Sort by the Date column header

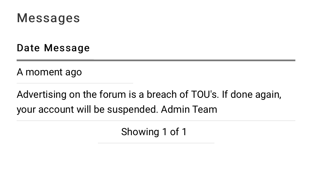(28, 48)
